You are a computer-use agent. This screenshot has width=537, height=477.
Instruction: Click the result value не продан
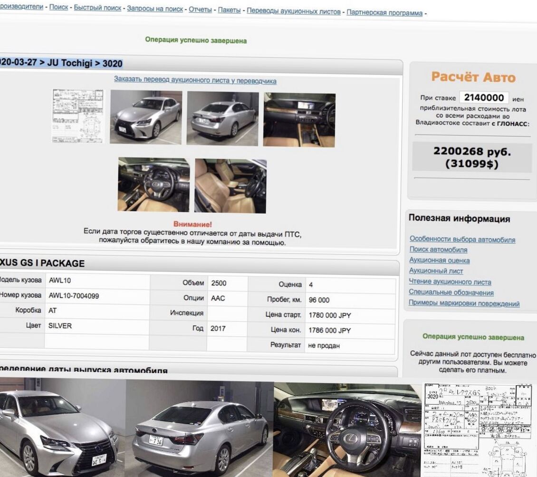[324, 345]
